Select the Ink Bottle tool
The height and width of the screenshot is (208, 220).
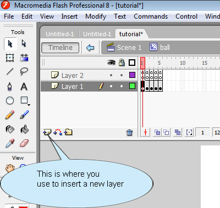[10, 129]
